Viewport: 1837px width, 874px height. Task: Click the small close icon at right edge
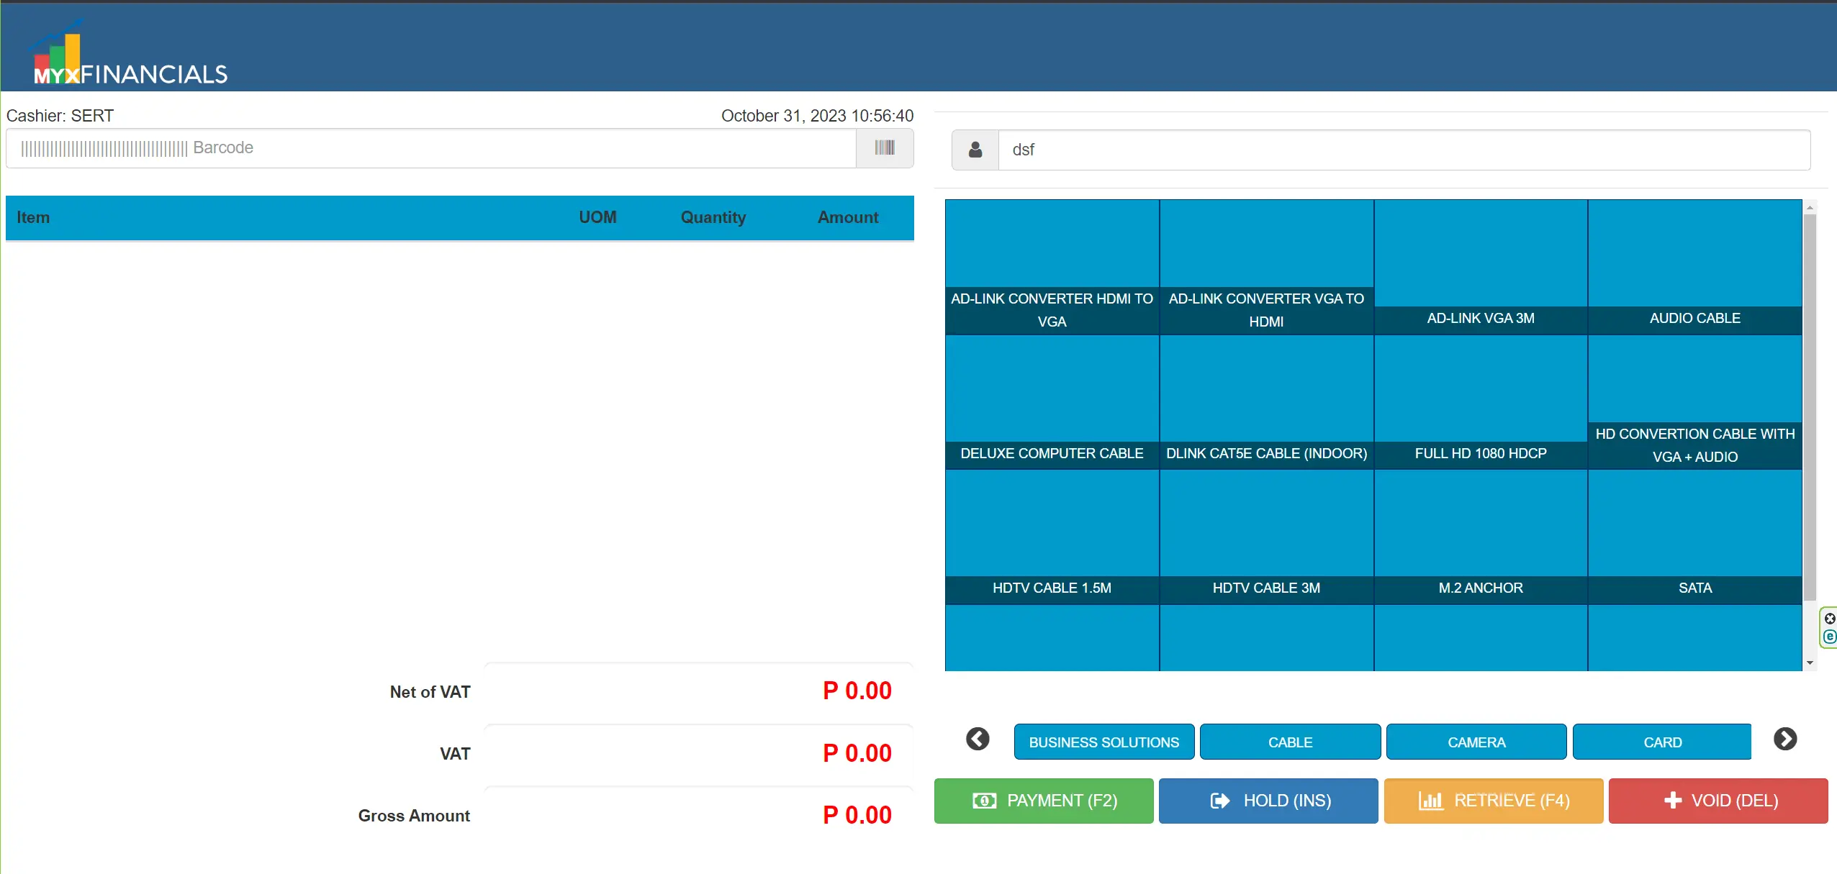pyautogui.click(x=1830, y=619)
